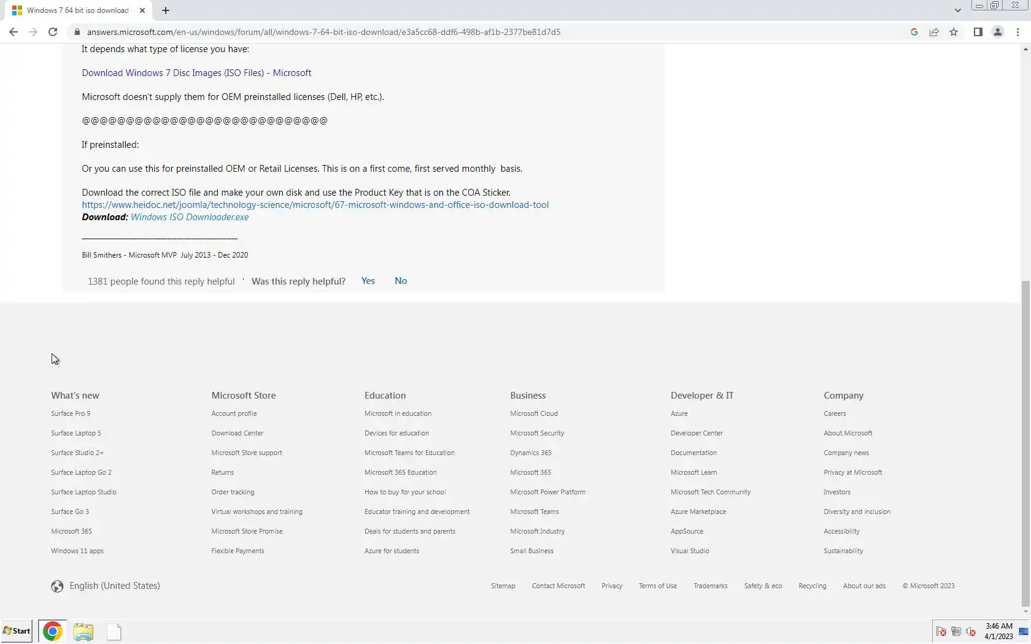Screen dimensions: 1031x644
Task: Click the page vertical scrollbar thumb
Action: (1025, 443)
